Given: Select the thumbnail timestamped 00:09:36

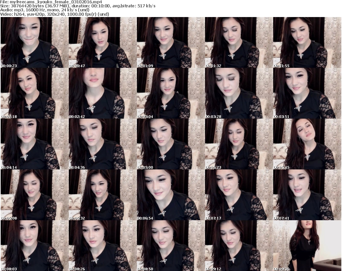Looking at the screenshot, I should tap(307, 246).
